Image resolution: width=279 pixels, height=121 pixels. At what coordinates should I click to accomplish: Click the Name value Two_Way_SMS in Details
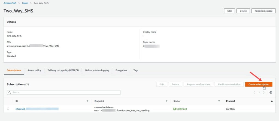(x=14, y=36)
